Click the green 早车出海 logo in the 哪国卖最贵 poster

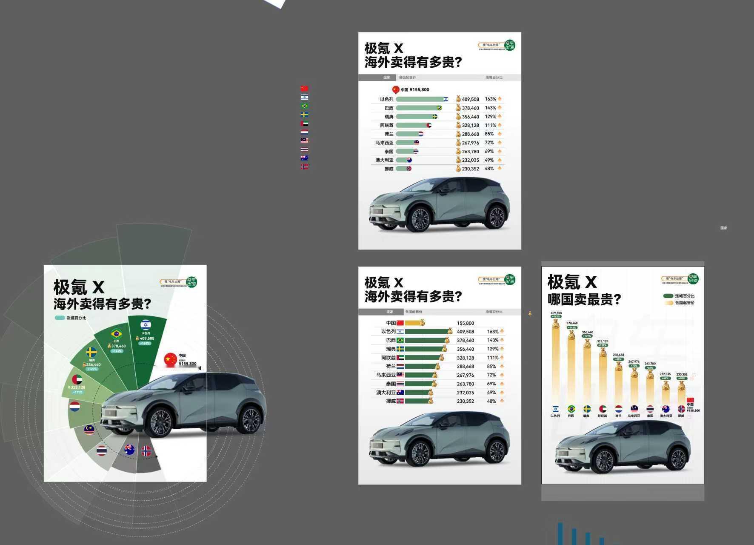(x=693, y=279)
